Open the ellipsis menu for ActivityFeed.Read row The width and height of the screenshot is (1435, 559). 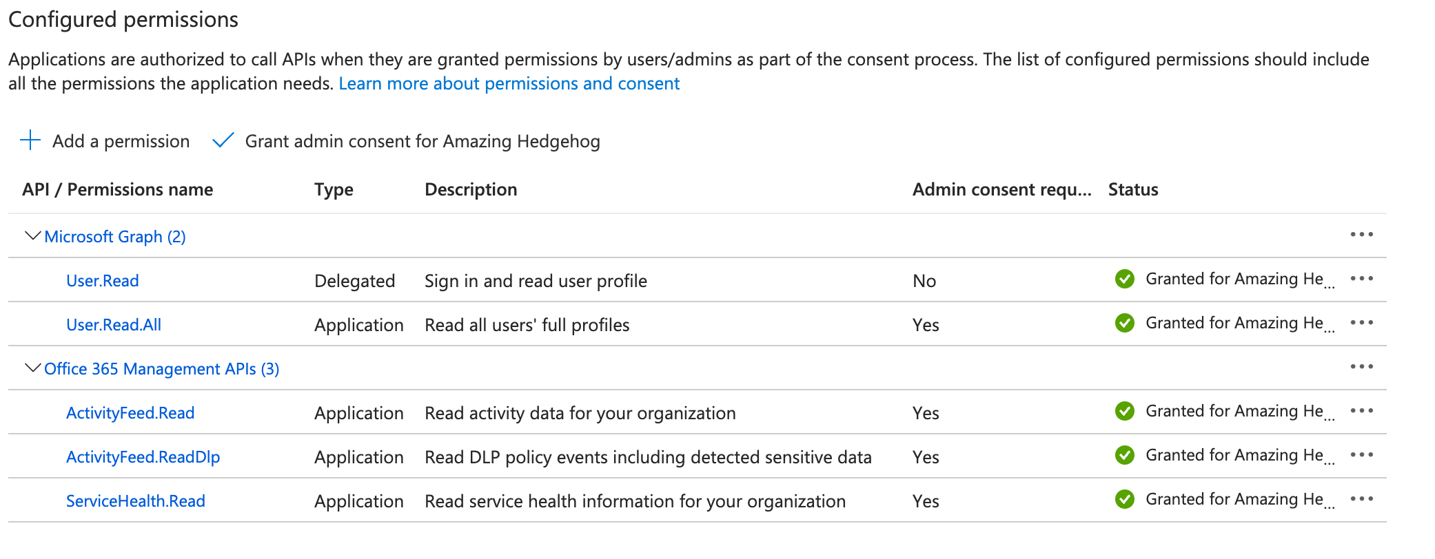tap(1361, 411)
